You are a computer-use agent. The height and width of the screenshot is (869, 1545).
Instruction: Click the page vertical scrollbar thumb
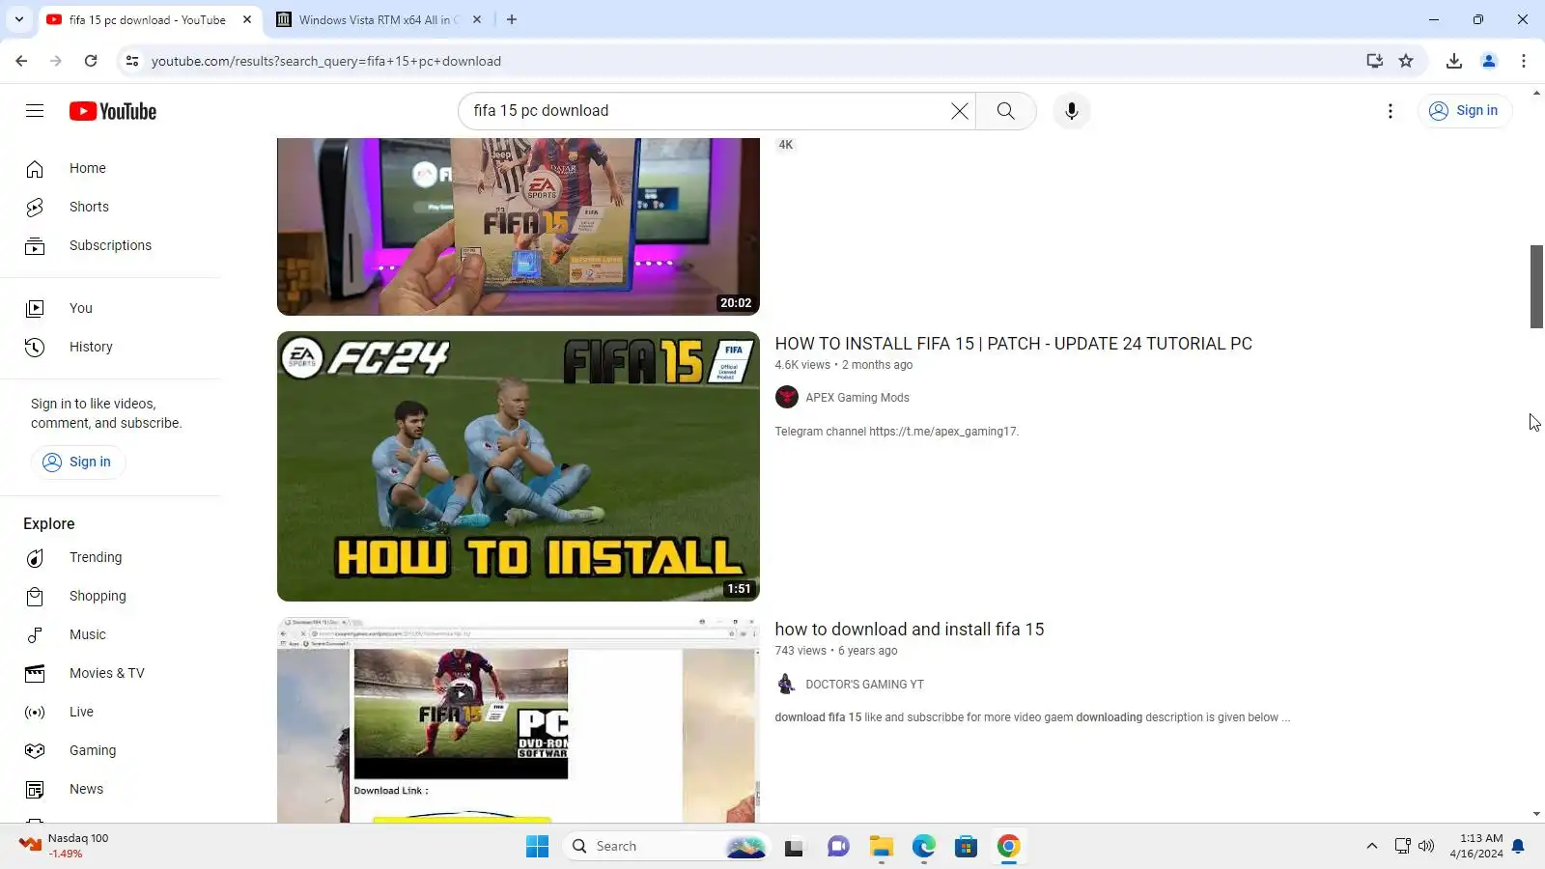tap(1536, 287)
